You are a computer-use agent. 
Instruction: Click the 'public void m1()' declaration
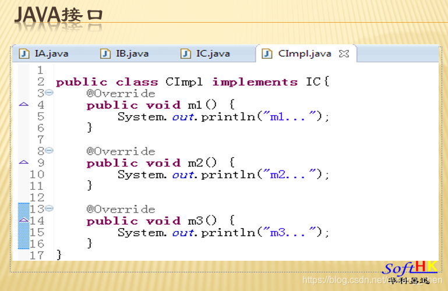pos(151,105)
